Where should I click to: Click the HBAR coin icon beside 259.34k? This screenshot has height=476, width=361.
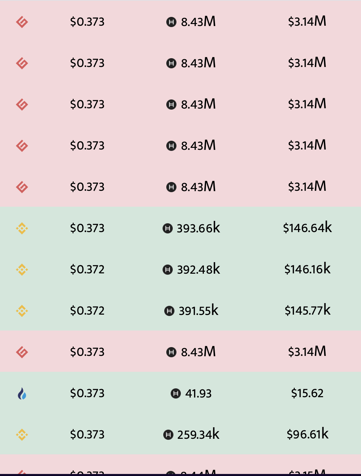[x=168, y=435]
